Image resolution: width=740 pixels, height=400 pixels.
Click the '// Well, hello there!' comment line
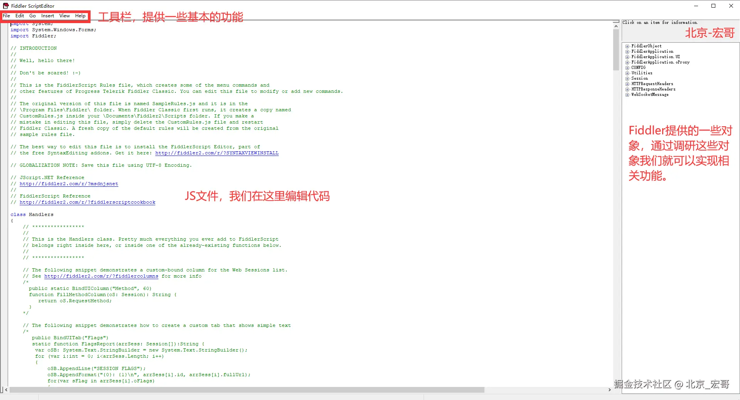point(42,60)
